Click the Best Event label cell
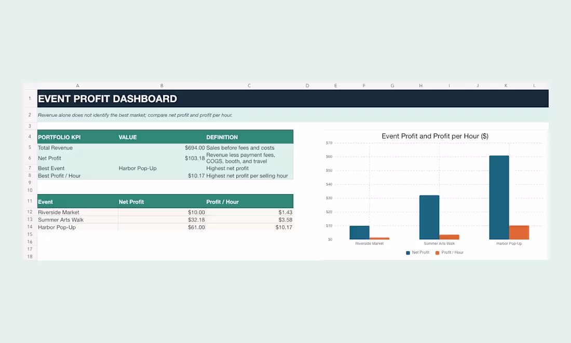The height and width of the screenshot is (343, 571). coord(77,168)
